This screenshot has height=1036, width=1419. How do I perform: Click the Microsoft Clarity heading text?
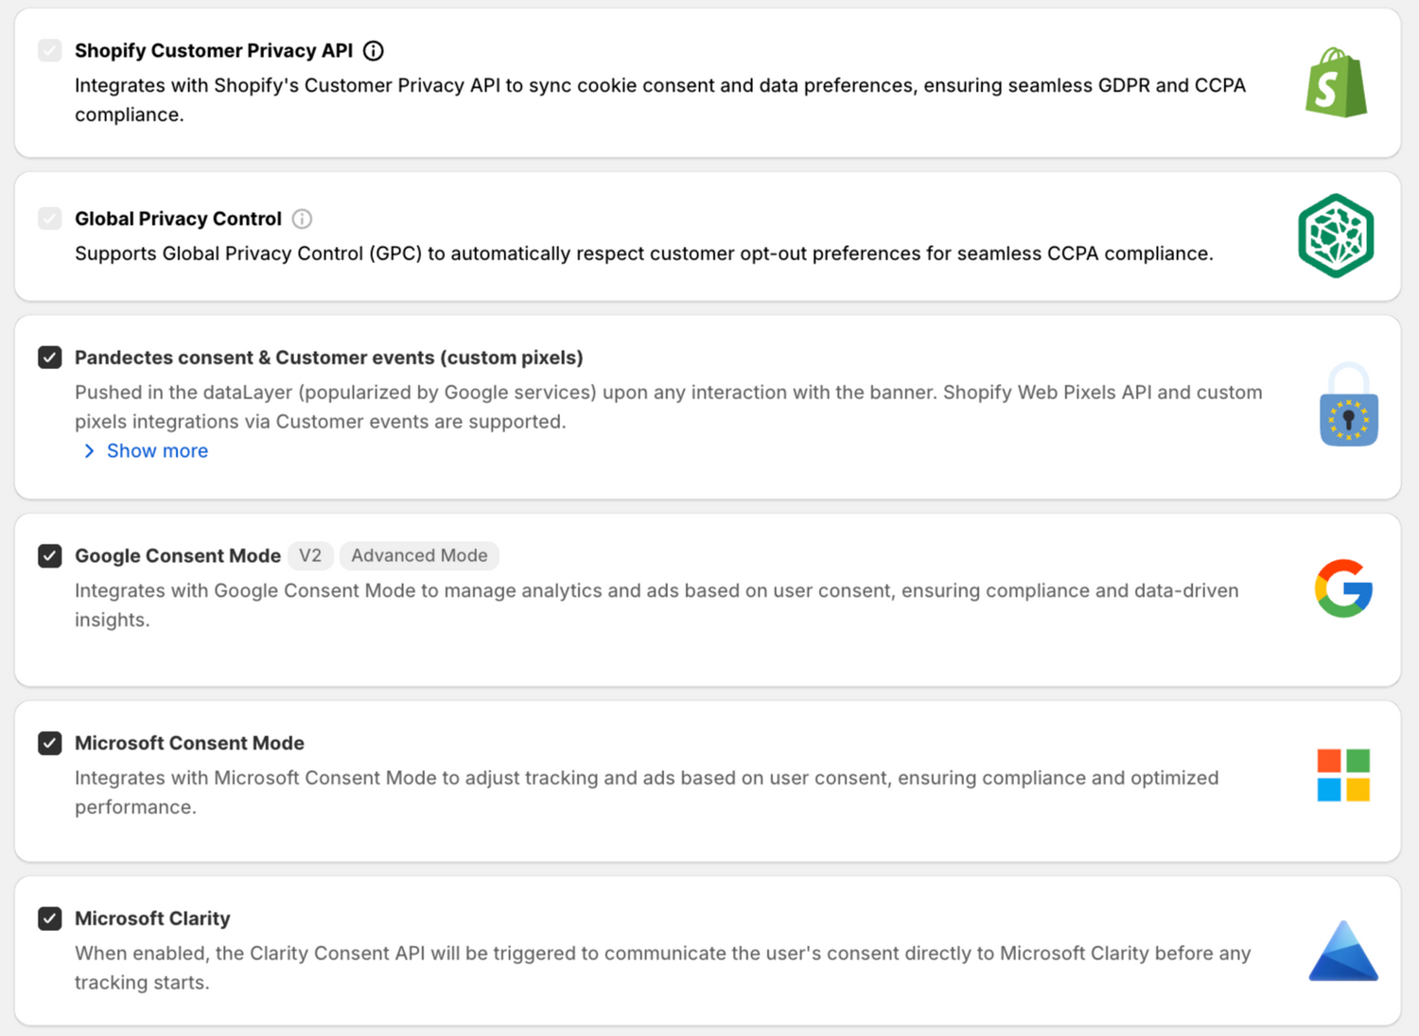(152, 919)
